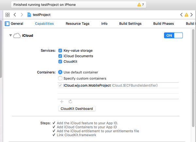Screen dimensions: 196x142
Task: Refresh the containers list
Action: click(70, 102)
